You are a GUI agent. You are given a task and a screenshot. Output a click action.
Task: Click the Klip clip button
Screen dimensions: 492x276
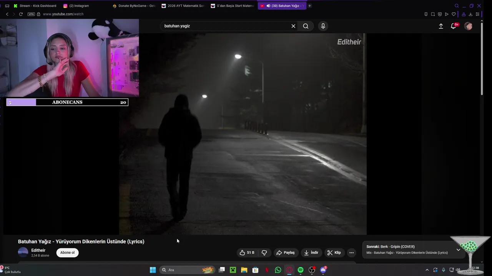click(x=334, y=253)
